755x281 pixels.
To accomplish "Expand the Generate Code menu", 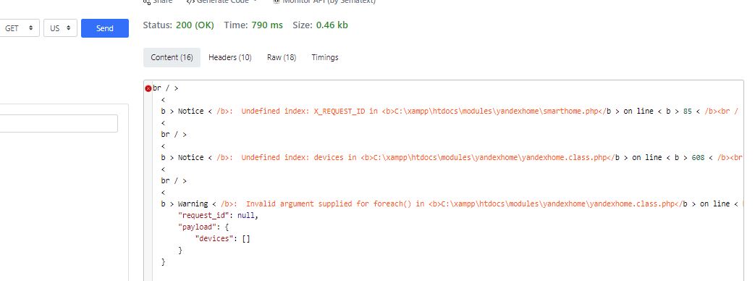I will [x=222, y=2].
